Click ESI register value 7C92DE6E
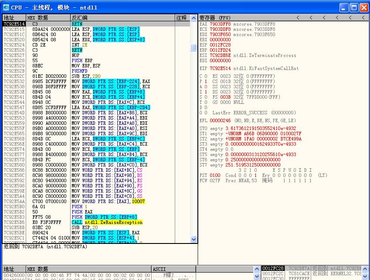Image resolution: width=370 pixels, height=280 pixels. click(x=220, y=55)
